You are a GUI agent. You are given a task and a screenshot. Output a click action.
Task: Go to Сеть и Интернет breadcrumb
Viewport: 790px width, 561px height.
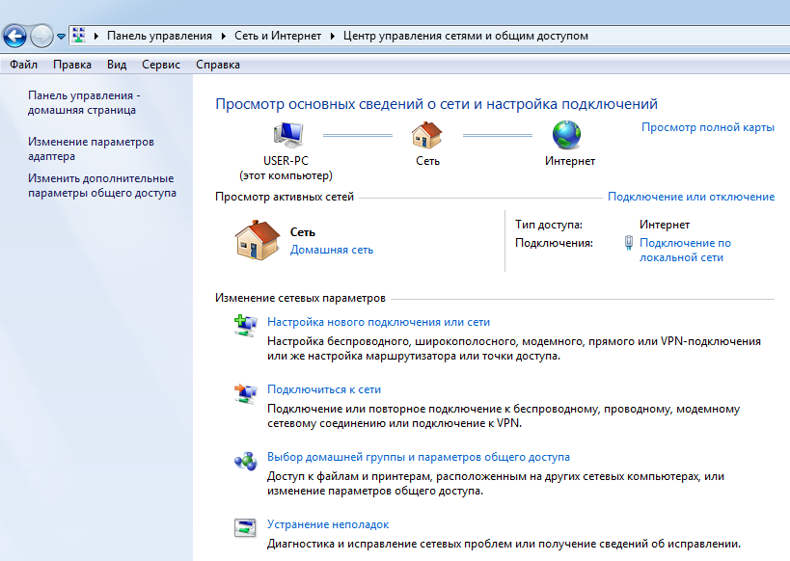point(278,36)
